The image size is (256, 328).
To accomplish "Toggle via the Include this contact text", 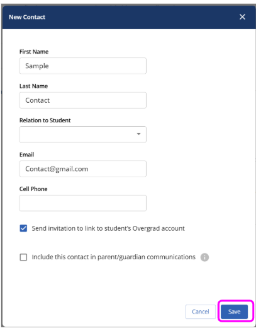I will (x=114, y=257).
